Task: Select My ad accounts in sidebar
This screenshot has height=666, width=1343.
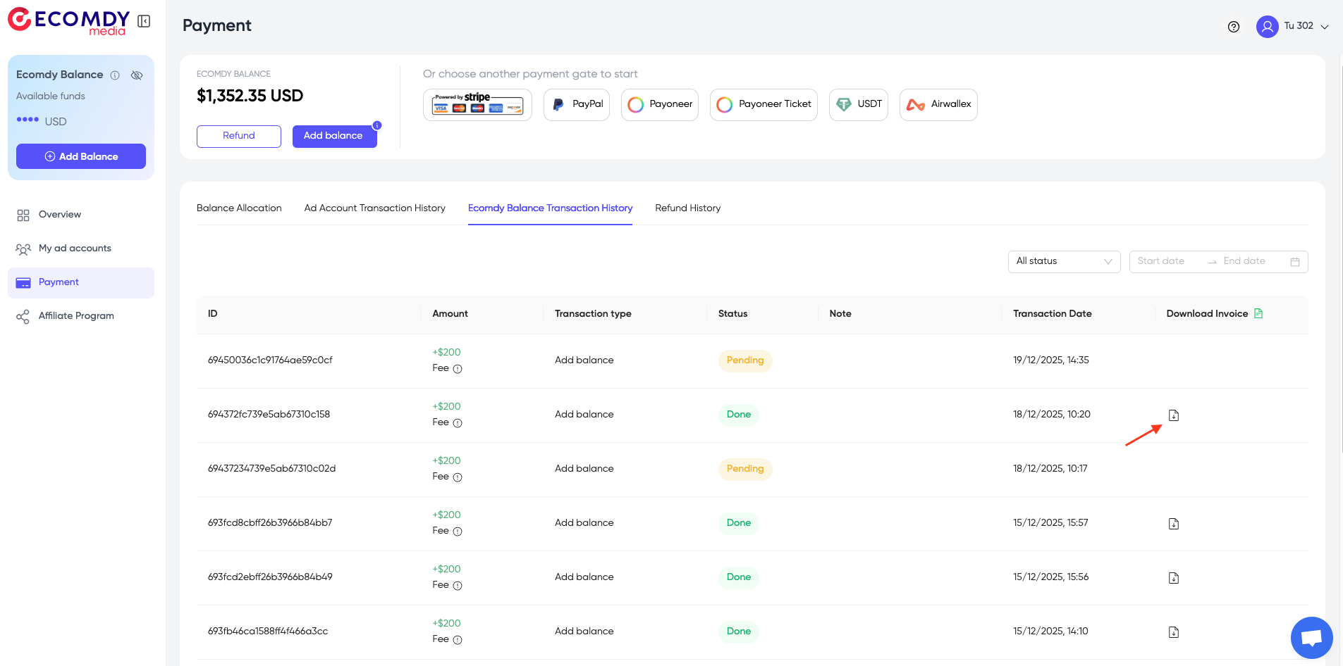Action: coord(74,248)
